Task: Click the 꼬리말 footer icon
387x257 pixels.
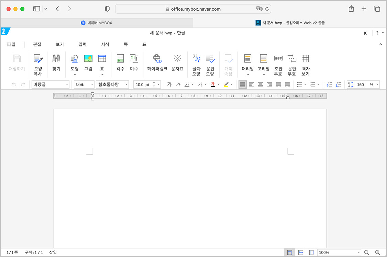Action: pos(264,59)
